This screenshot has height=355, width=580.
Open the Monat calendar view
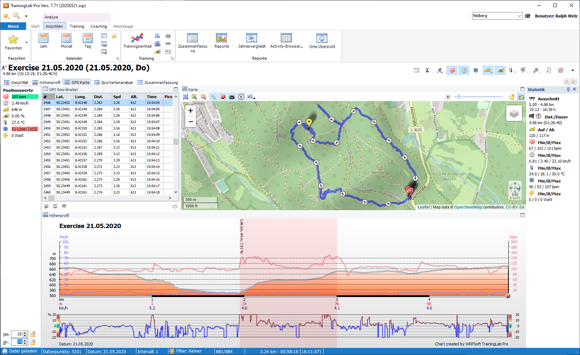tap(66, 41)
